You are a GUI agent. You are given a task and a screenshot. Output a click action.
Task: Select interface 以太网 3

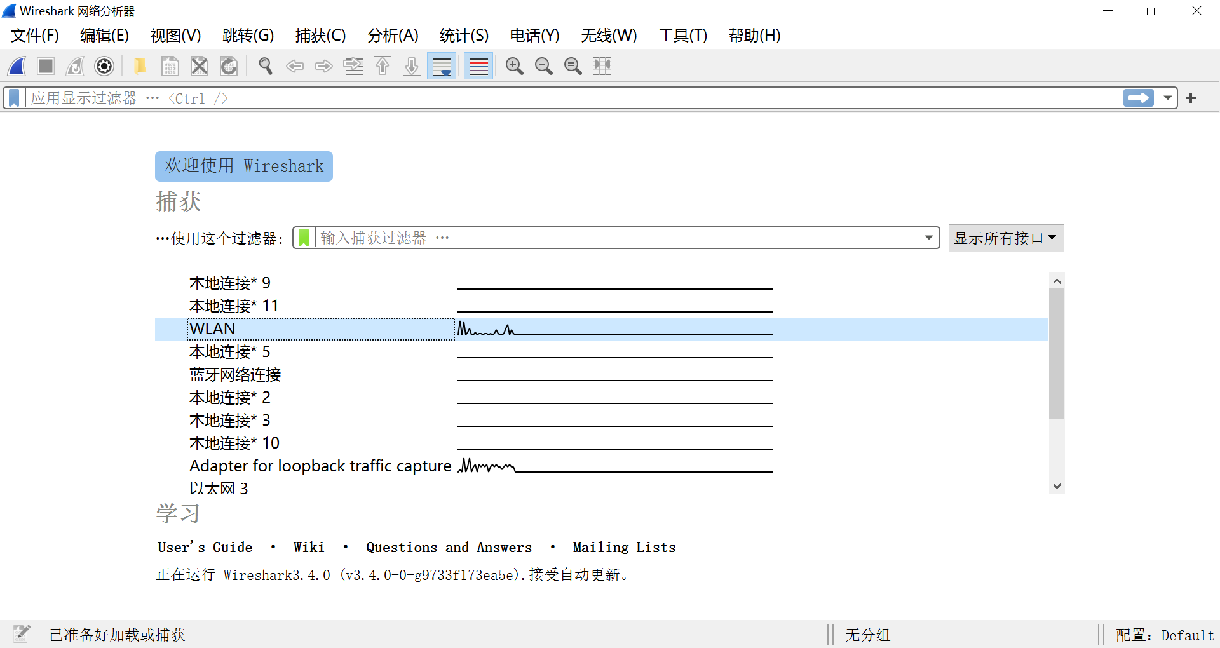point(601,487)
